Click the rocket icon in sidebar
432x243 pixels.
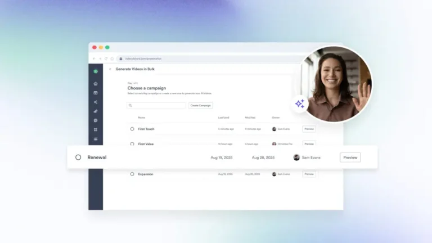(96, 111)
